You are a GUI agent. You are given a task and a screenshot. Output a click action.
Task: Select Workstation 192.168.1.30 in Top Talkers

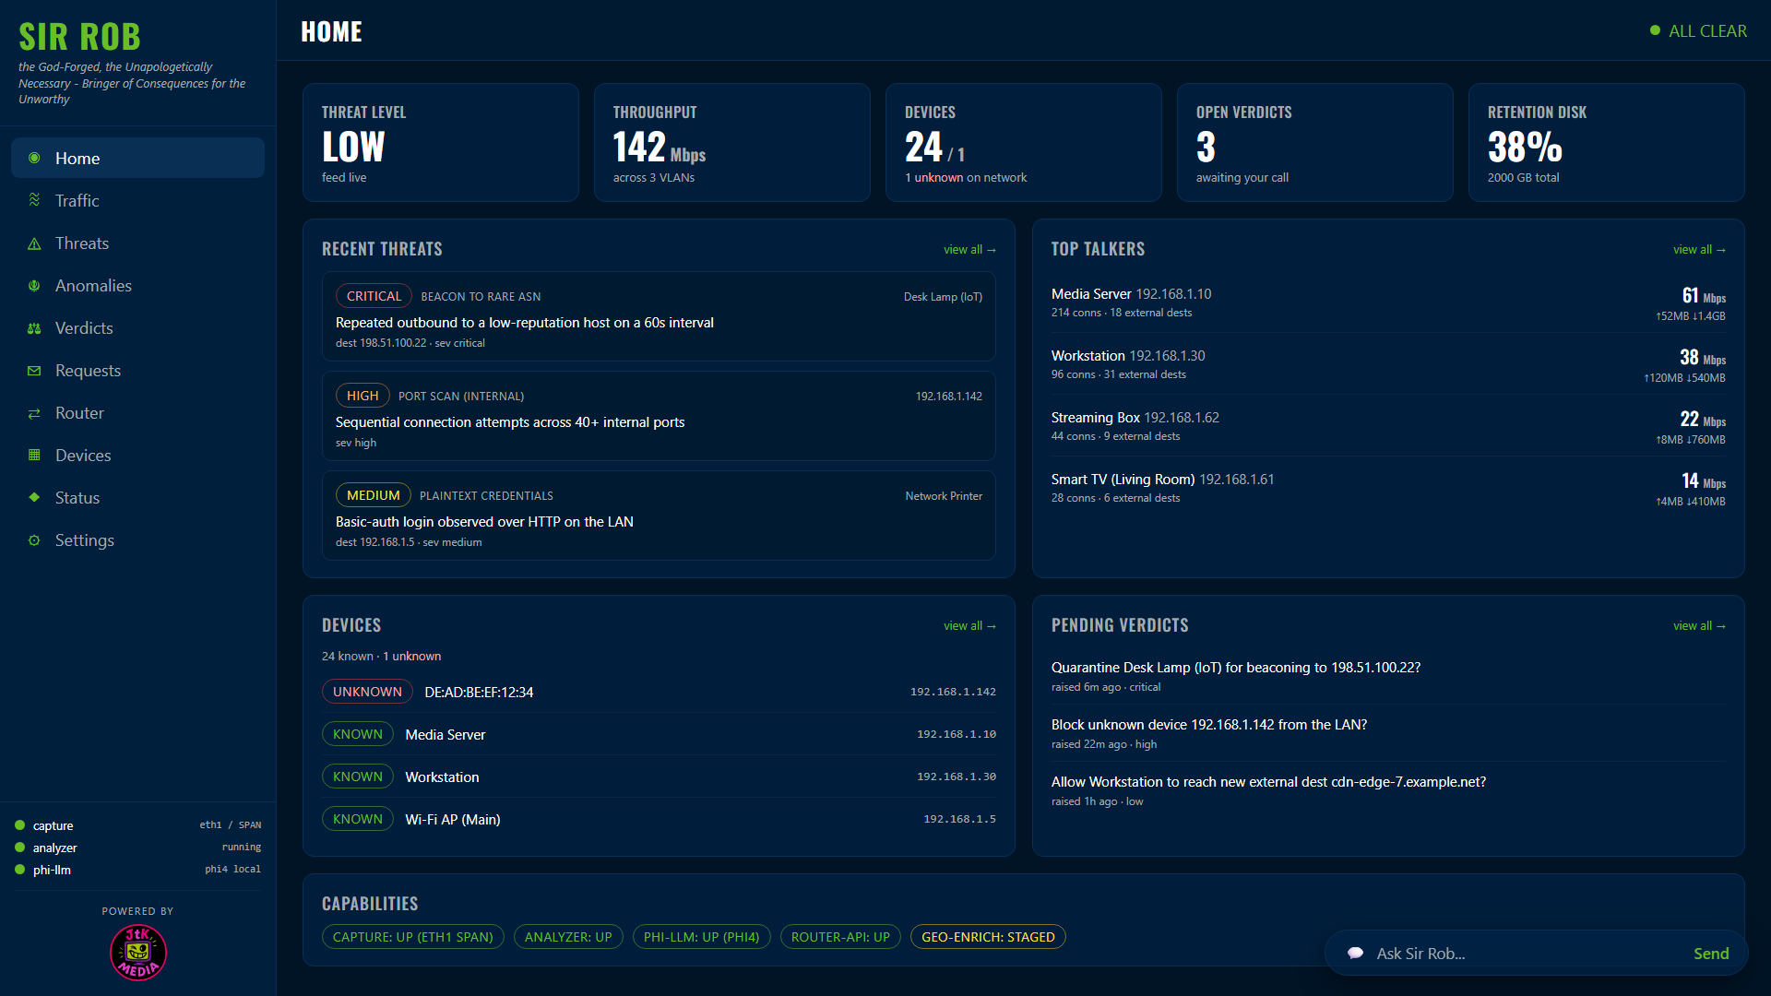pyautogui.click(x=1388, y=364)
